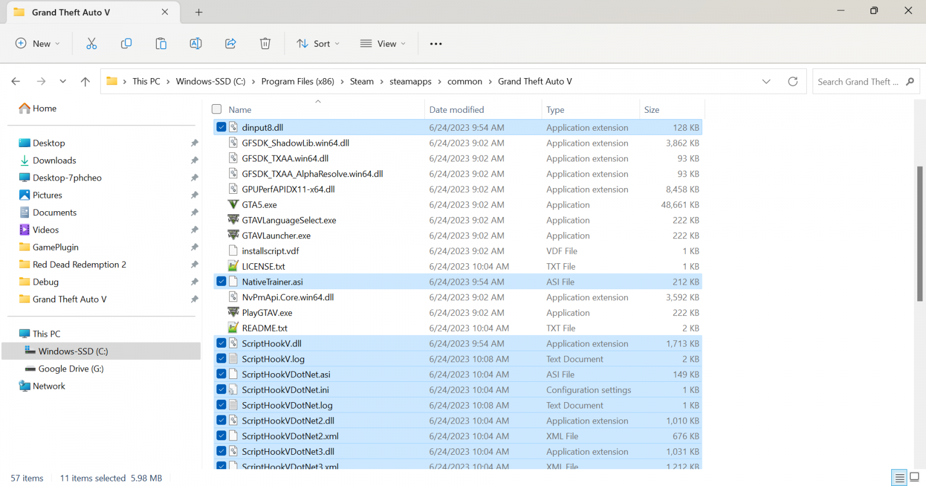Select the installscript.vdf file row

pyautogui.click(x=458, y=251)
